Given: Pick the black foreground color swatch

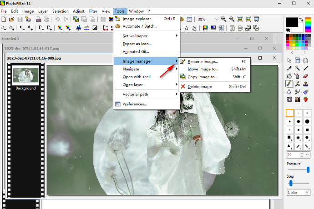Looking at the screenshot, I should pyautogui.click(x=292, y=22).
